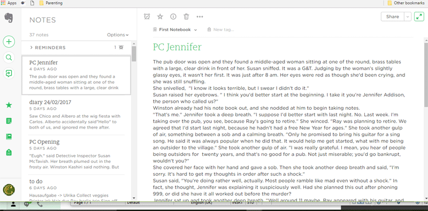The width and height of the screenshot is (428, 211).
Task: Delete the note with trash icon
Action: 186,17
